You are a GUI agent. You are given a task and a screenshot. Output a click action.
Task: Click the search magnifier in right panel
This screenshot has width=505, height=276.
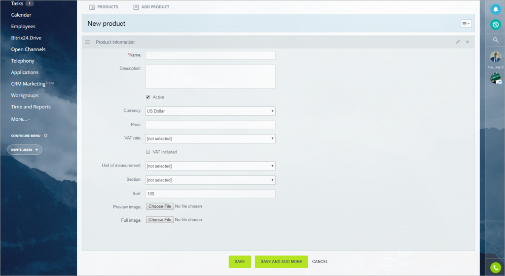pyautogui.click(x=496, y=40)
